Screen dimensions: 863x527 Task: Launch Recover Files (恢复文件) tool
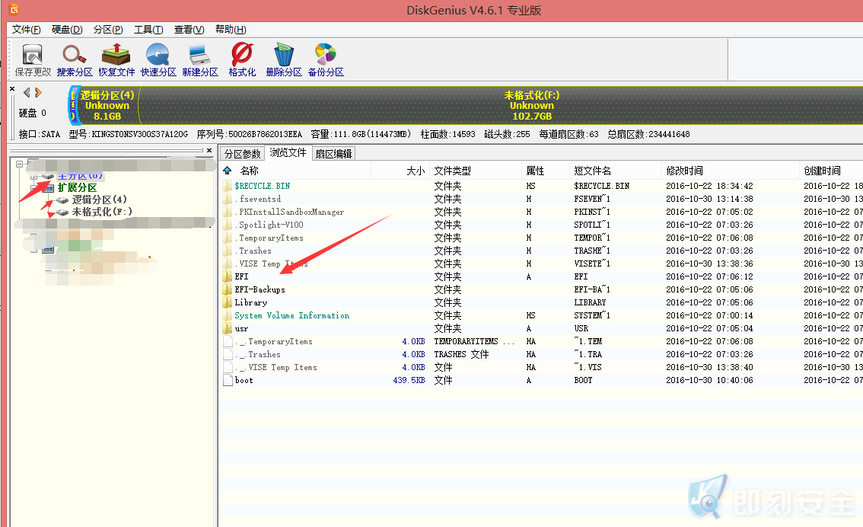tap(116, 60)
